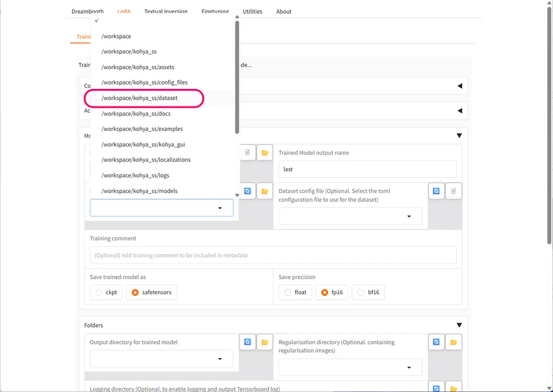The height and width of the screenshot is (392, 553).
Task: Choose bf16 save precision
Action: pyautogui.click(x=368, y=292)
